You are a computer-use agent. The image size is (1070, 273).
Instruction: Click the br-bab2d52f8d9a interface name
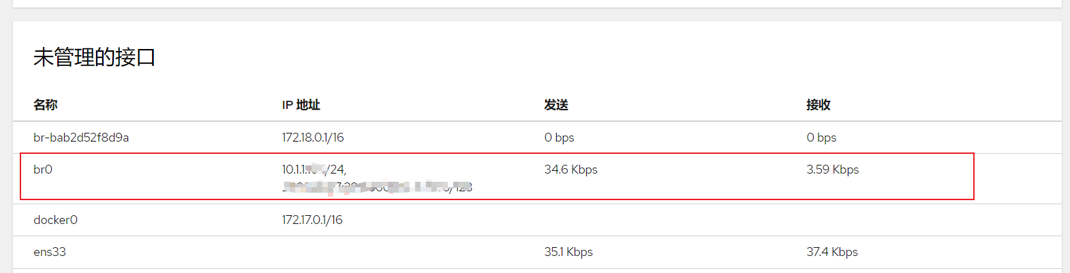click(81, 138)
